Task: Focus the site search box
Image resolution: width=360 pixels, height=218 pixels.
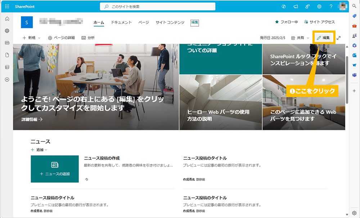Action: [x=158, y=6]
